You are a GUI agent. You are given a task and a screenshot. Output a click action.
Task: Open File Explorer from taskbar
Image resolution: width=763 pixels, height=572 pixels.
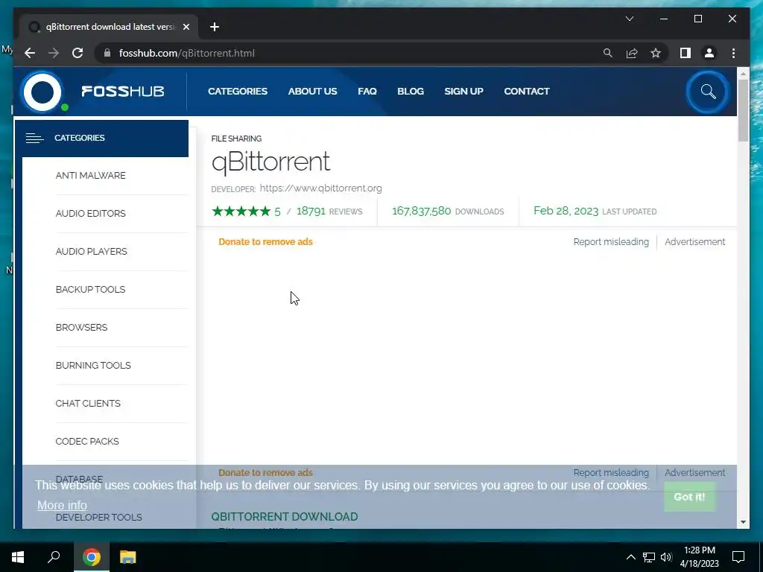(x=127, y=557)
